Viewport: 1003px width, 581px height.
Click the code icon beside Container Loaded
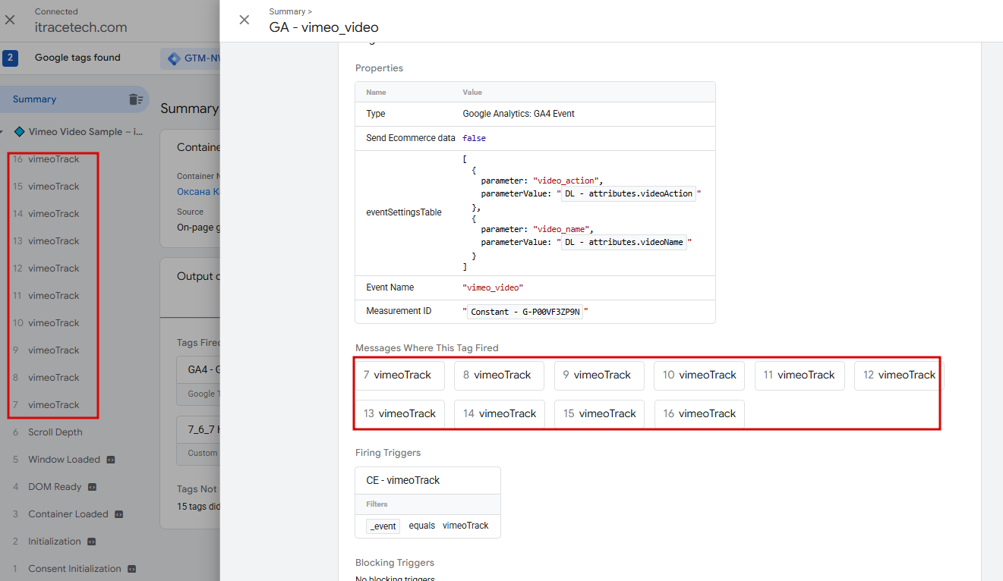point(118,514)
